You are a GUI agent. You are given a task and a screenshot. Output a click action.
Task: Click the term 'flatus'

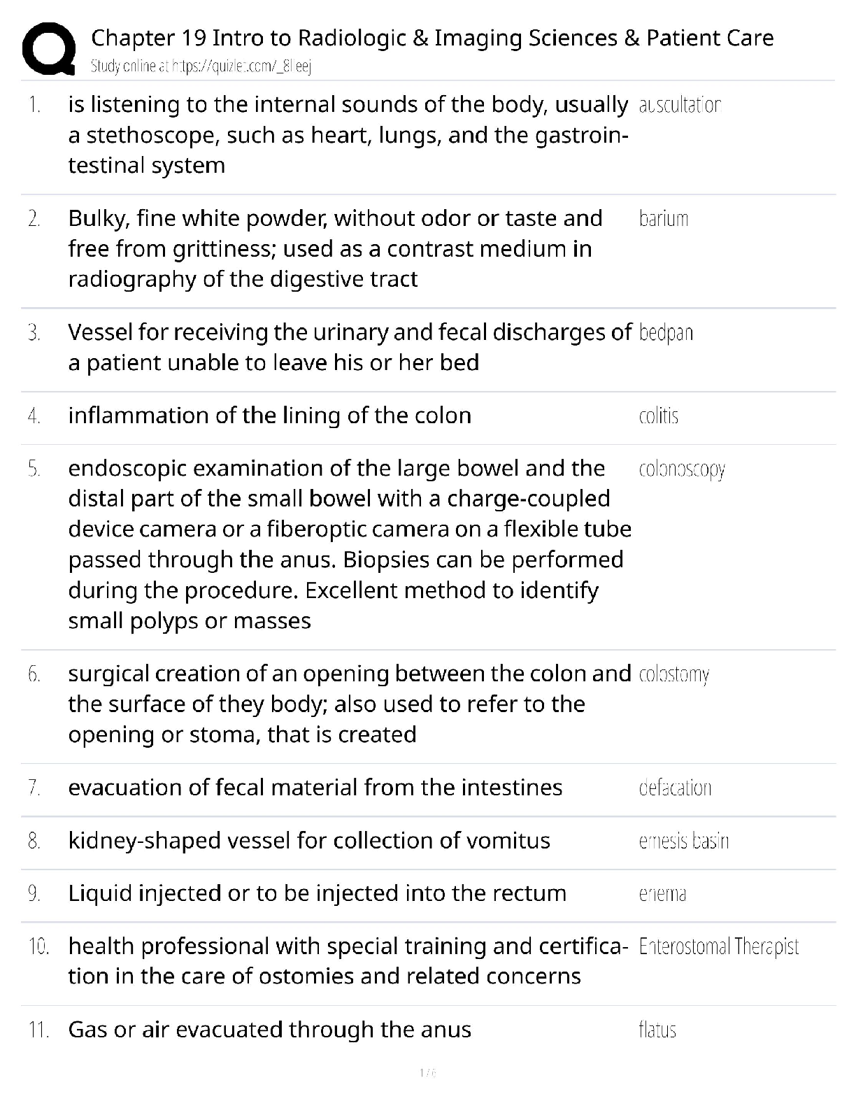click(657, 1030)
